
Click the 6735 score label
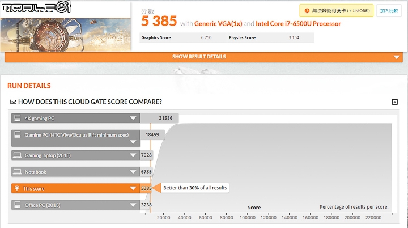[146, 172]
